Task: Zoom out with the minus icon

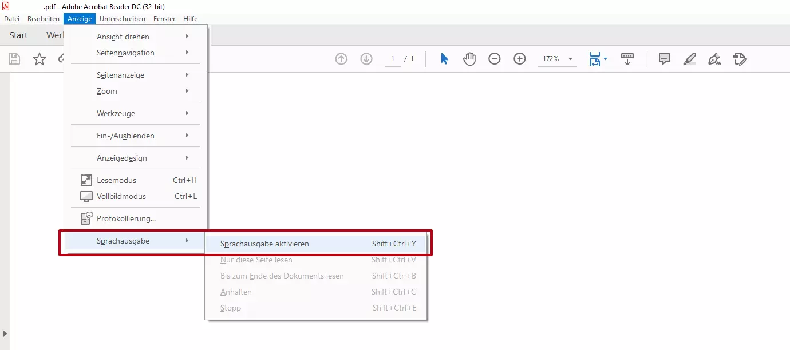Action: 495,59
